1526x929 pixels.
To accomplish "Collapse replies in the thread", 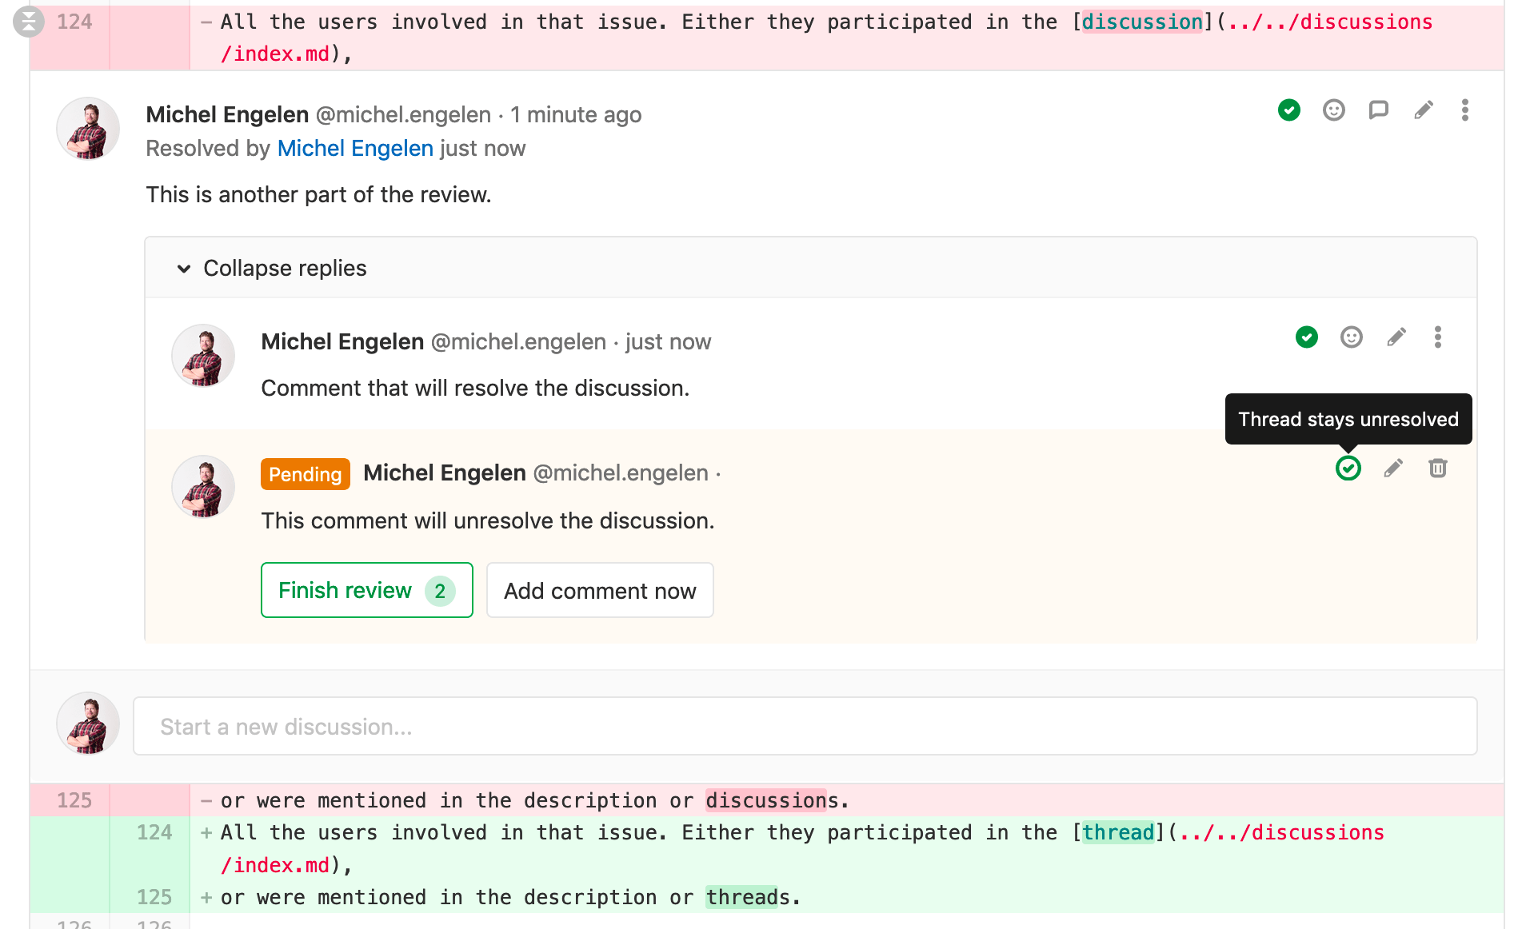I will tap(272, 269).
